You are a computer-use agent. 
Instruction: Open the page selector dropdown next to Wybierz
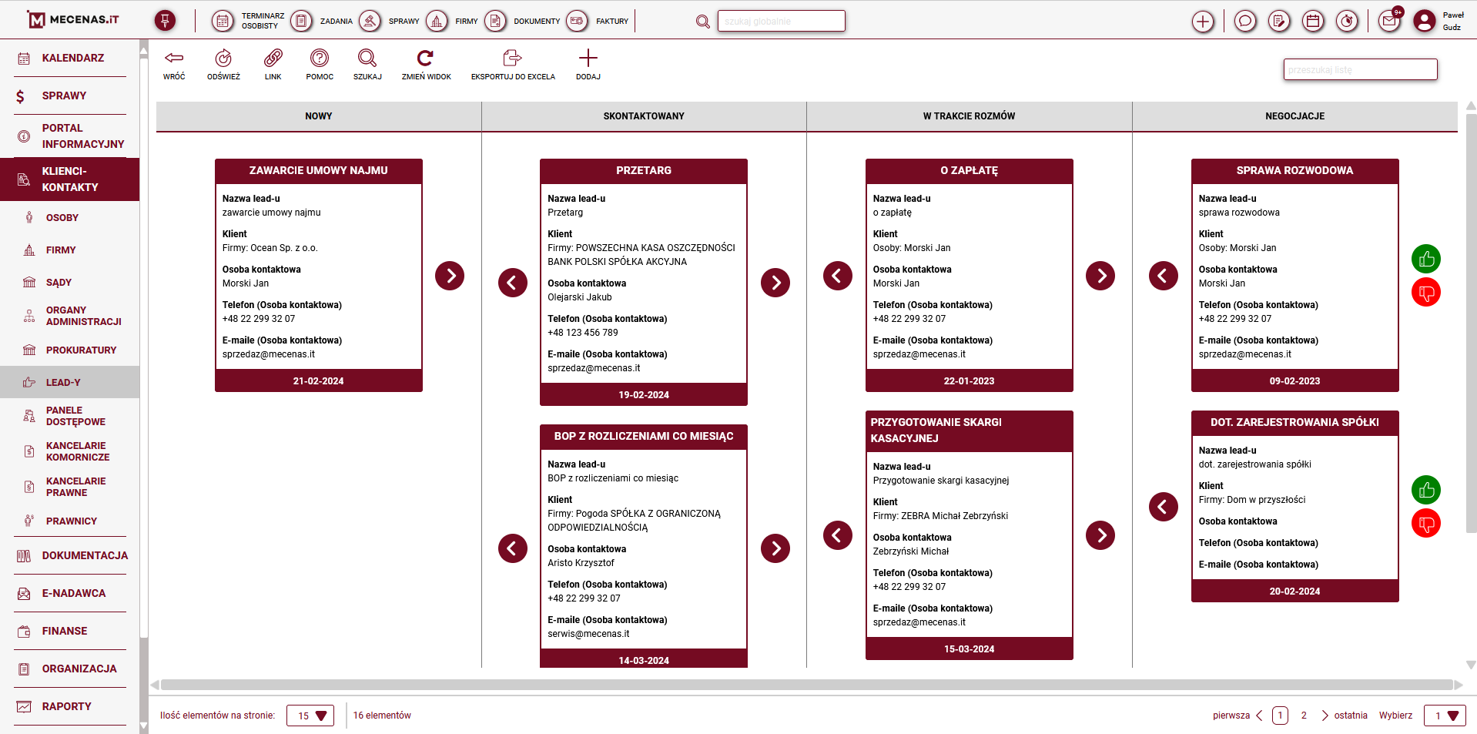pos(1444,715)
